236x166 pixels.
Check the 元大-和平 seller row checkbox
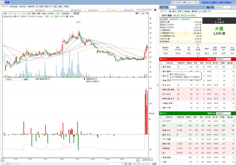[x=161, y=121]
